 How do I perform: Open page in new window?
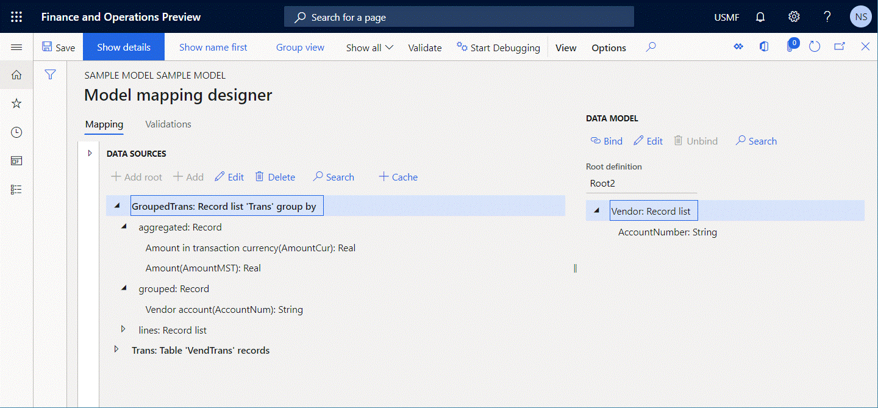click(x=840, y=47)
